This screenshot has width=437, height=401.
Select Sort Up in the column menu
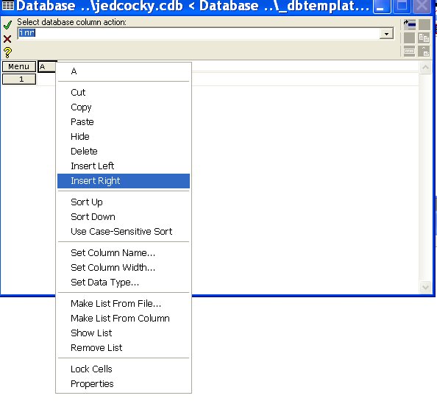pyautogui.click(x=87, y=202)
